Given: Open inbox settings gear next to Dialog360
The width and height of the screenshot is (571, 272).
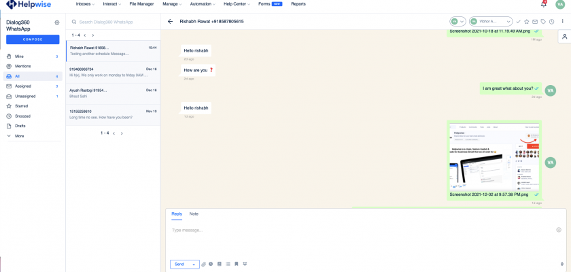Looking at the screenshot, I should [56, 22].
